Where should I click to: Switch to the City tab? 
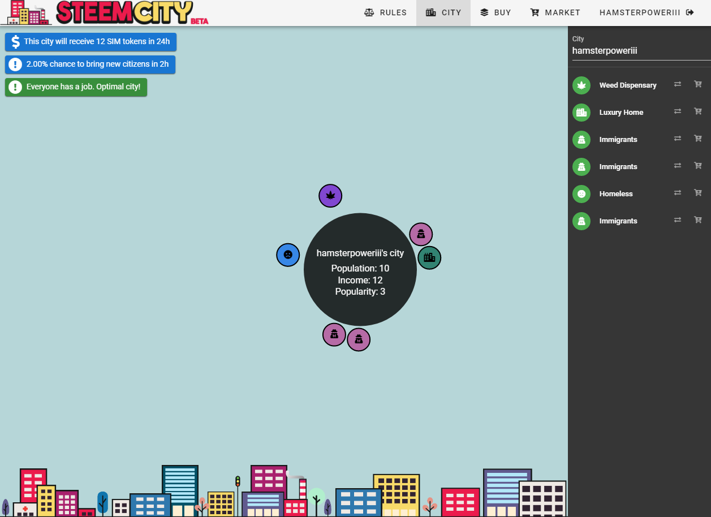pyautogui.click(x=443, y=12)
